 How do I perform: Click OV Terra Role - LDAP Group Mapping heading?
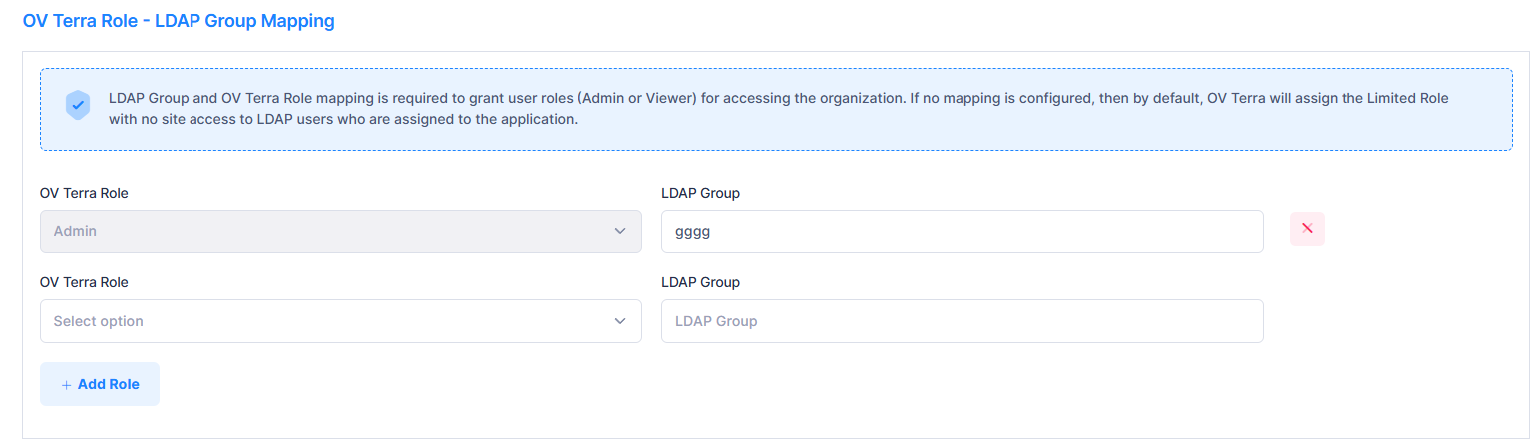pos(179,21)
